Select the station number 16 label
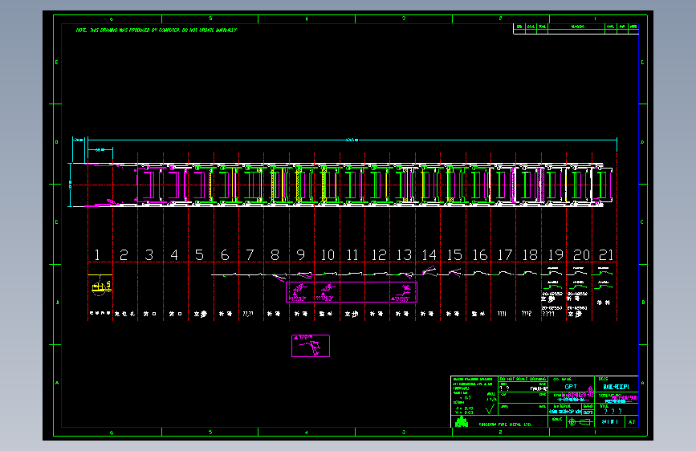This screenshot has width=696, height=451. (480, 255)
